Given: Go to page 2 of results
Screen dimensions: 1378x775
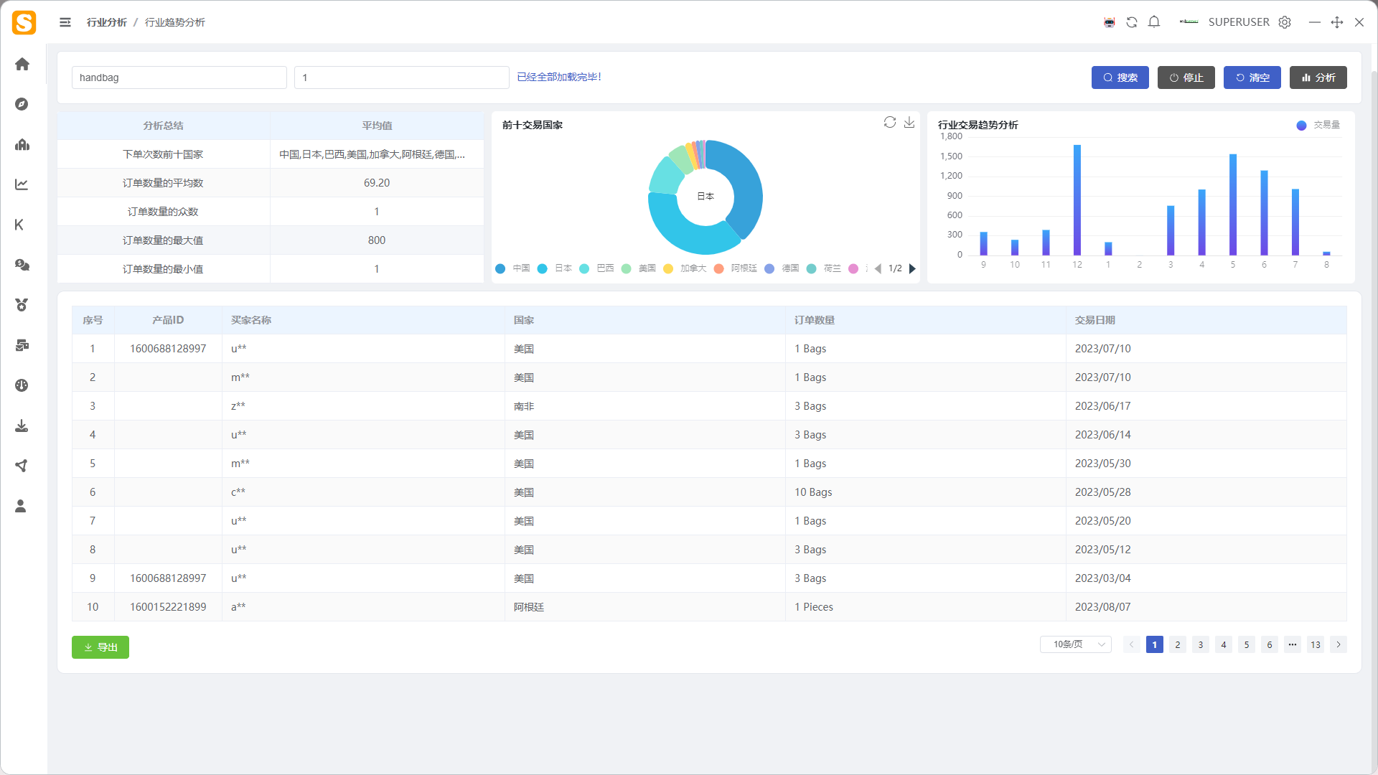Looking at the screenshot, I should 1178,644.
